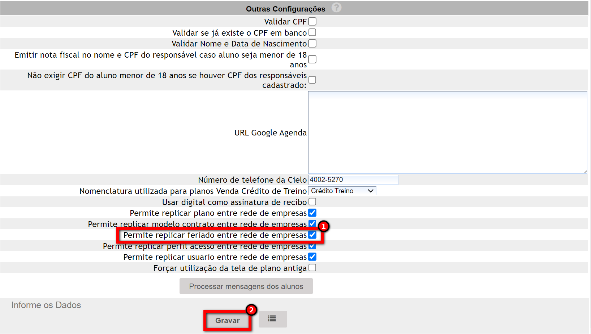The width and height of the screenshot is (591, 334).
Task: Enable Usar digital como assinatura de recibo
Action: click(312, 202)
